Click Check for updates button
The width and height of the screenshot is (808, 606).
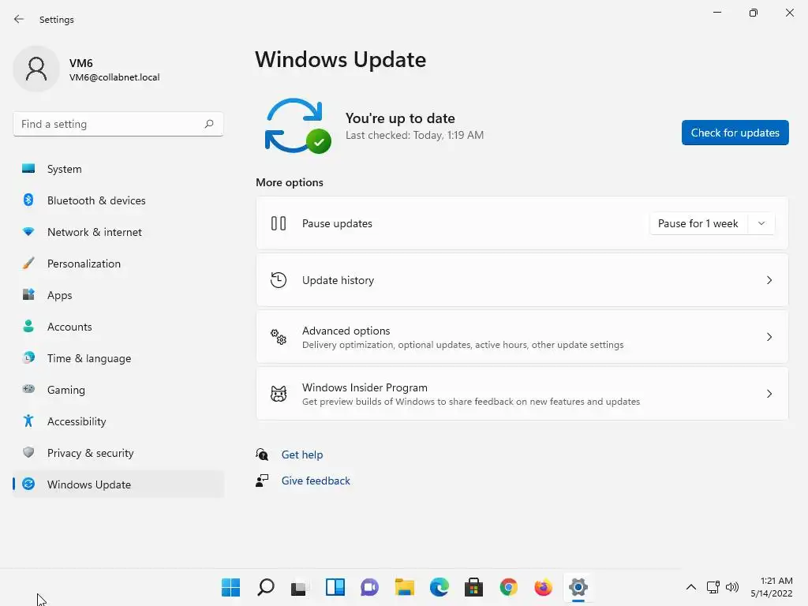coord(735,133)
